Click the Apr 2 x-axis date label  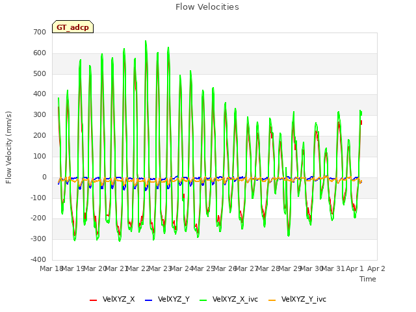coord(376,268)
